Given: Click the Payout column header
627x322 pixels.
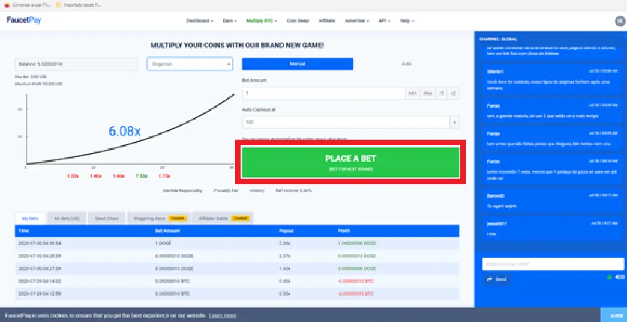Looking at the screenshot, I should (286, 231).
